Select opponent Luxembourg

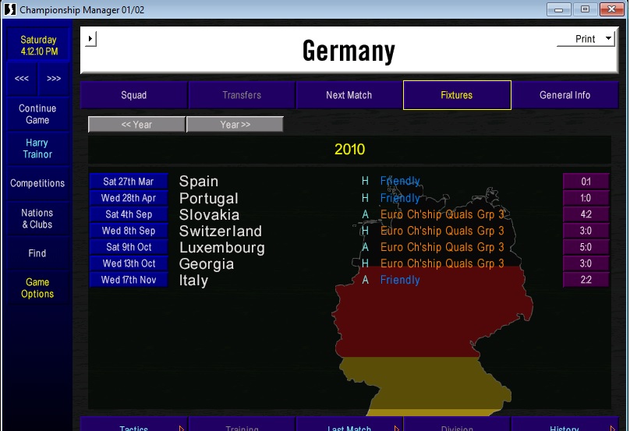pos(221,247)
